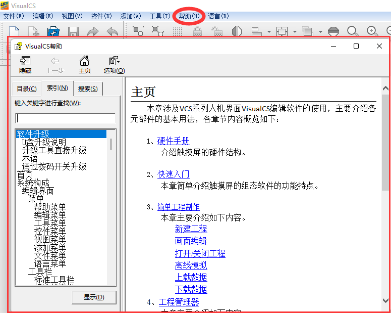Image resolution: width=391 pixels, height=313 pixels.
Task: Open the blue wrench project settings icon
Action: (x=53, y=31)
